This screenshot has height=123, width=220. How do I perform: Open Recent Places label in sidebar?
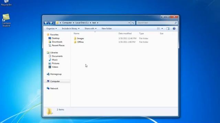point(58,45)
